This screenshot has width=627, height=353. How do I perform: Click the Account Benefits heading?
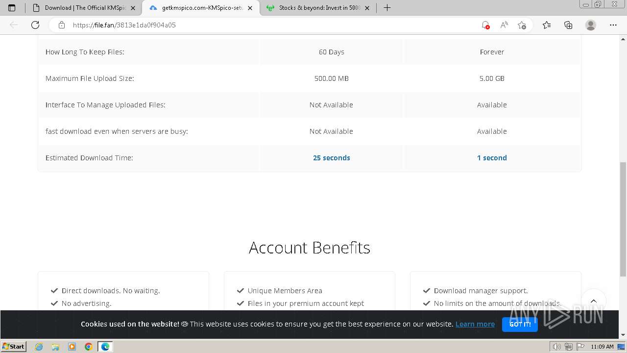(310, 248)
